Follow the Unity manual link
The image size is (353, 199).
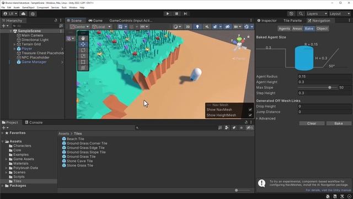(x=328, y=190)
